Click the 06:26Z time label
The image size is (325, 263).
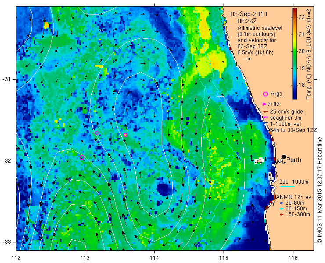click(246, 21)
